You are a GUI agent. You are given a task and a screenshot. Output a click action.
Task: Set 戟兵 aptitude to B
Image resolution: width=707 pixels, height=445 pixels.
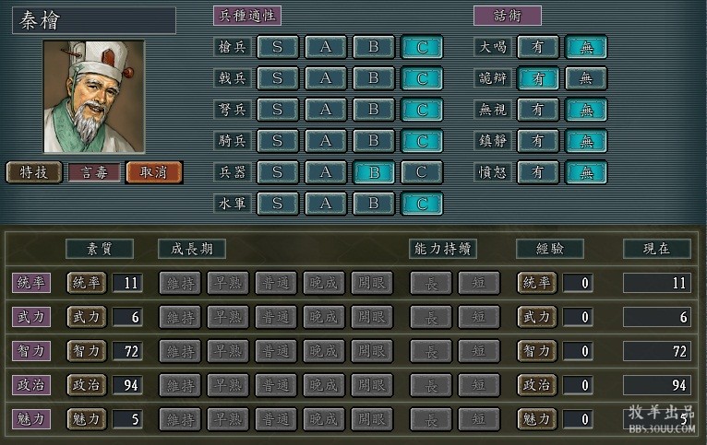373,78
